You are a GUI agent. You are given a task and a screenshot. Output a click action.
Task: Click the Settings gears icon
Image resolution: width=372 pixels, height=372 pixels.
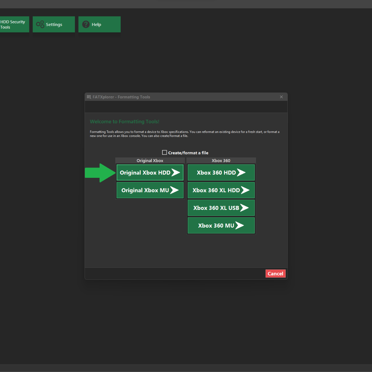(40, 24)
